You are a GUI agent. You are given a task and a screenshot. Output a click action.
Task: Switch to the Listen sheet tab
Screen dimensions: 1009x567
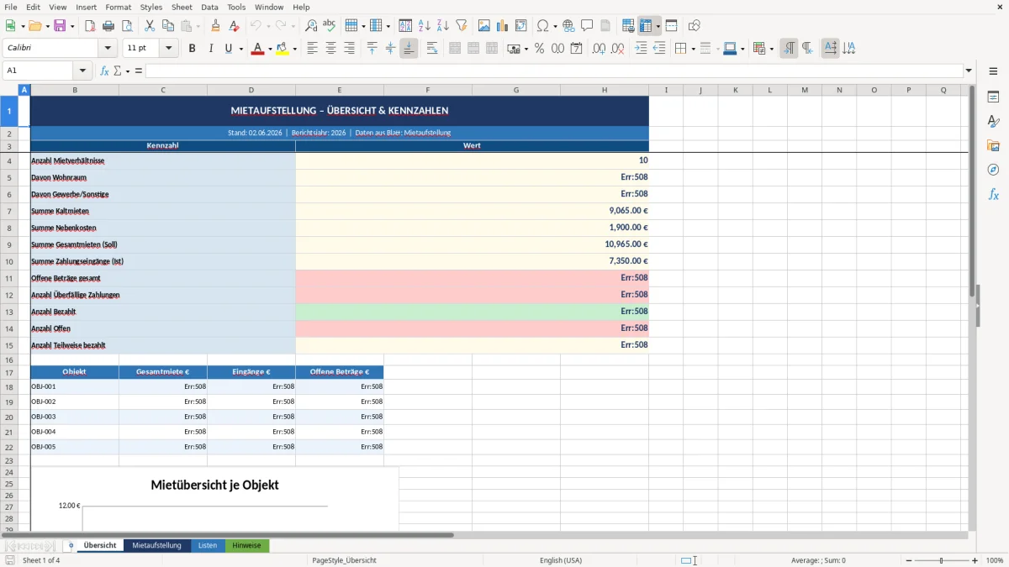point(207,545)
